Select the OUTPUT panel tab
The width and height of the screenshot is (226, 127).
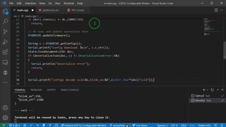click(51, 90)
